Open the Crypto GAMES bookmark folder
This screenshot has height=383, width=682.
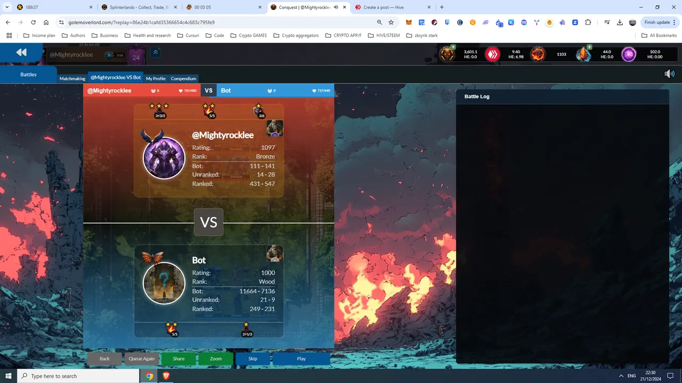[249, 36]
